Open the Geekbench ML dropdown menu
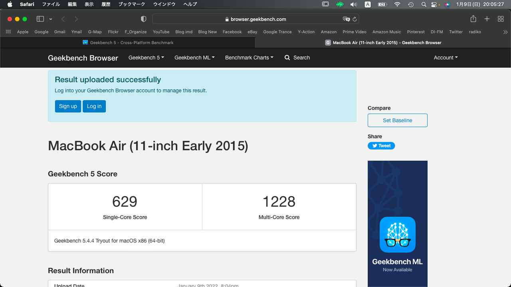This screenshot has width=511, height=287. click(x=194, y=57)
